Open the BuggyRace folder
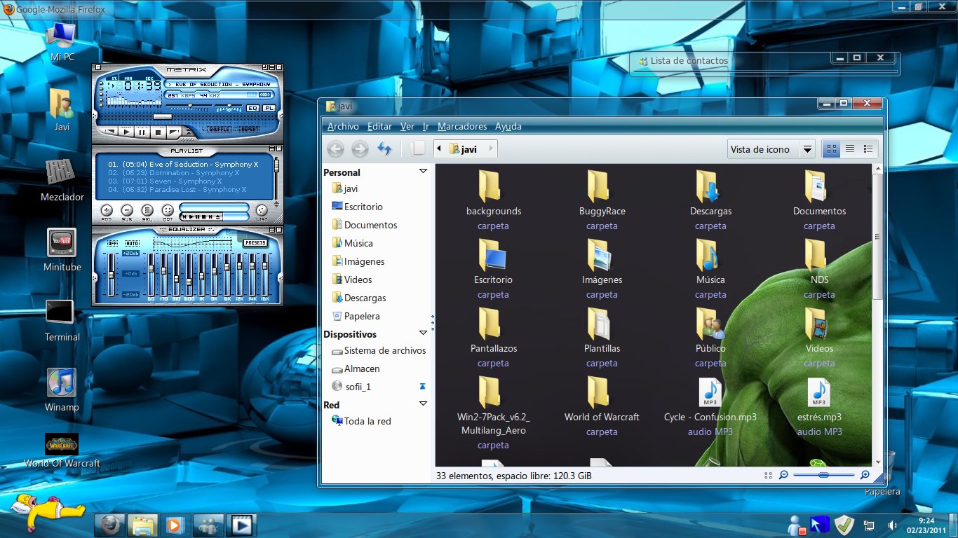The width and height of the screenshot is (958, 538). pyautogui.click(x=602, y=200)
